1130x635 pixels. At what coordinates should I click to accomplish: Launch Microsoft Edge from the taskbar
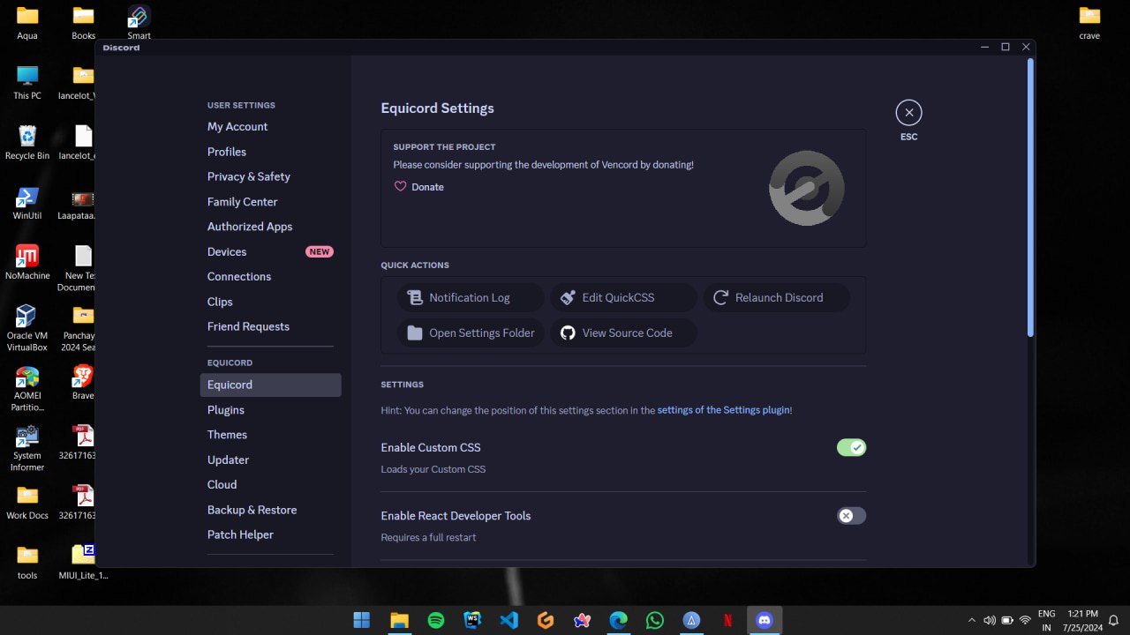[618, 620]
